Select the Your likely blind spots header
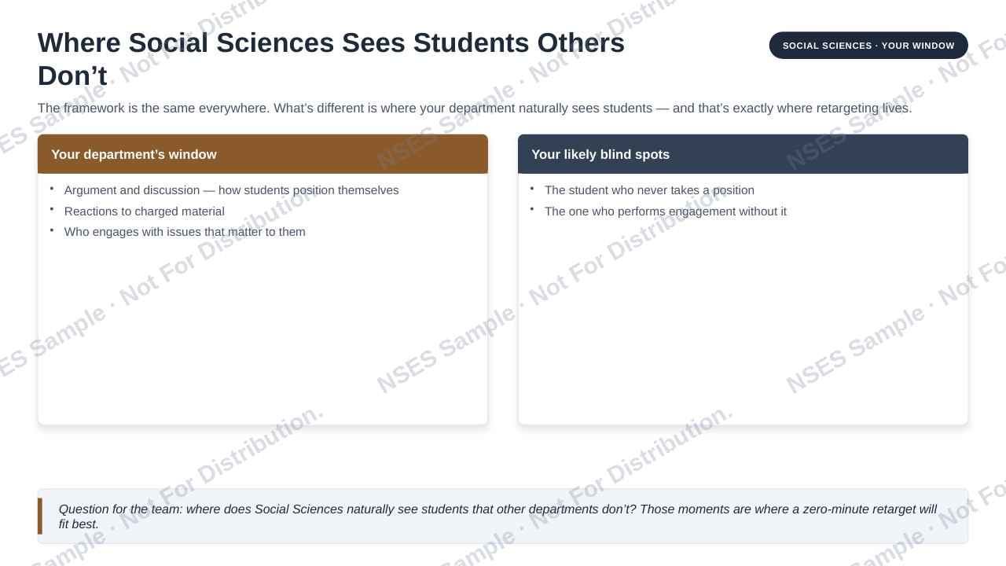Image resolution: width=1006 pixels, height=566 pixels. pyautogui.click(x=743, y=154)
